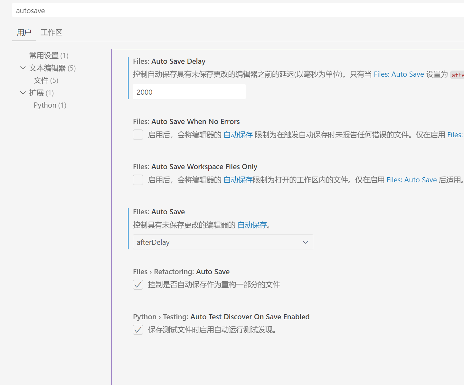Uncheck Refactoring: Auto Save checkbox
Viewport: 464px width, 385px height.
click(138, 285)
